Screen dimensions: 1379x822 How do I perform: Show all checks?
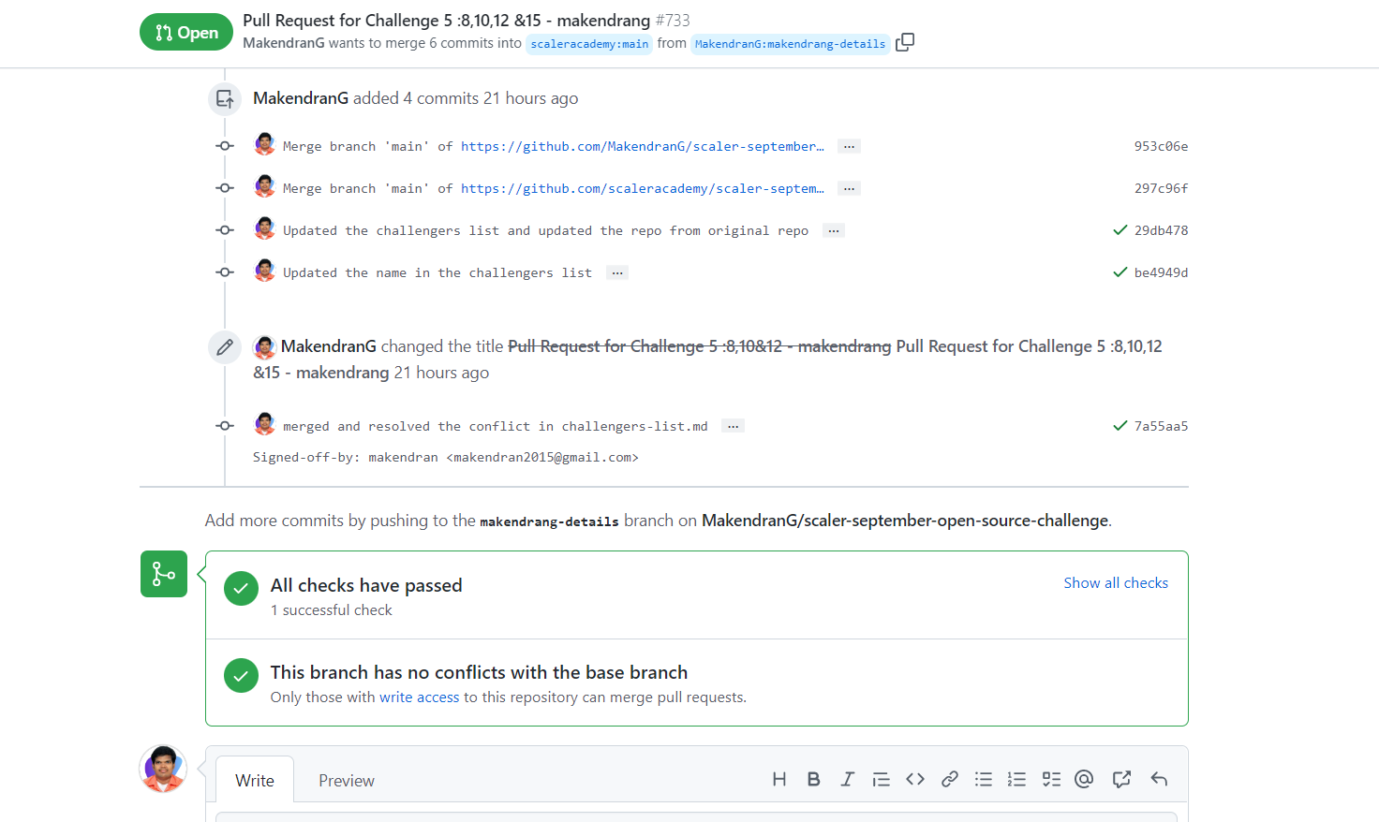pyautogui.click(x=1116, y=582)
